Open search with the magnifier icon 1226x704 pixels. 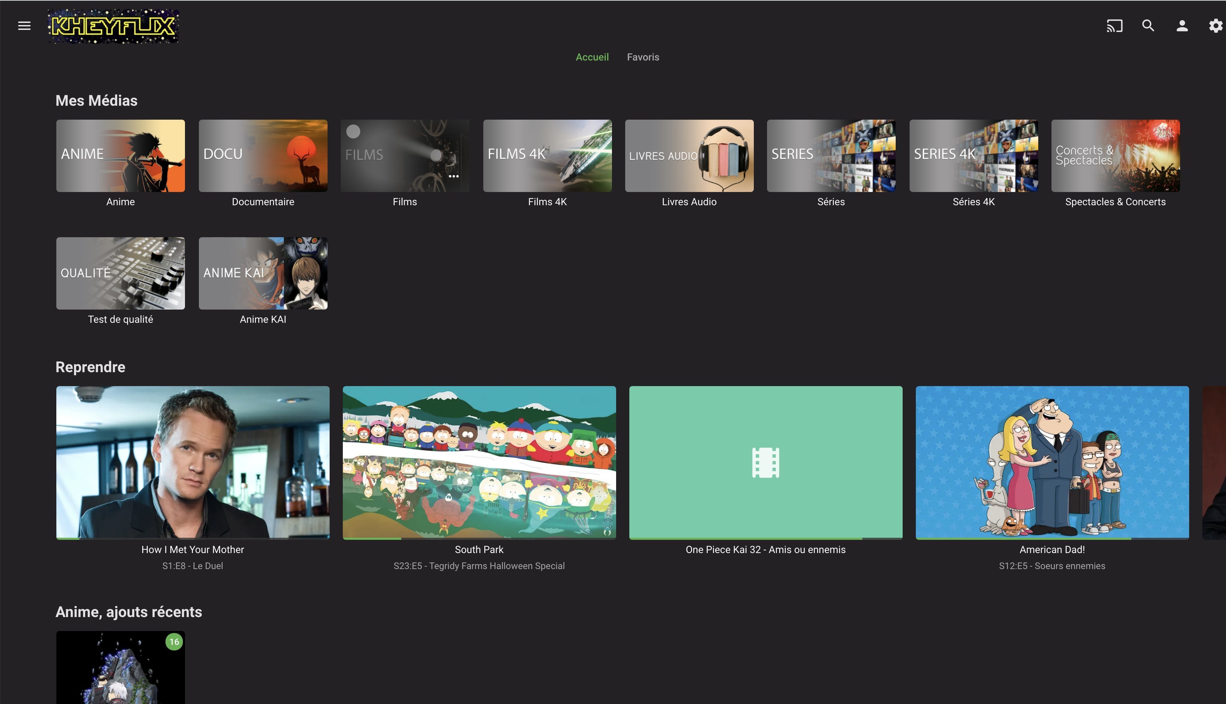click(x=1148, y=26)
